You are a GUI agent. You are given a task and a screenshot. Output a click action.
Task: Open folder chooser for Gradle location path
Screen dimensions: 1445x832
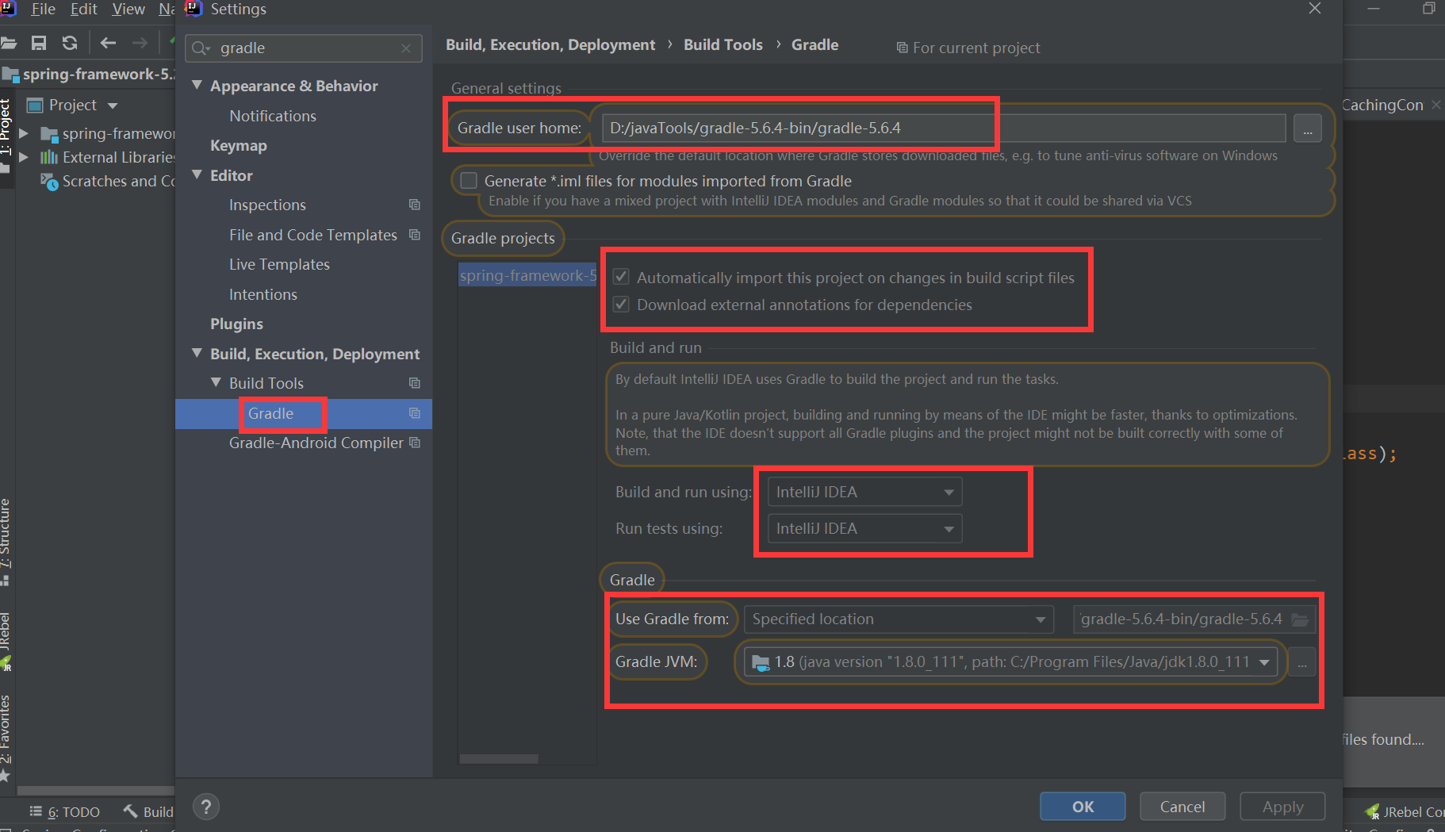pyautogui.click(x=1300, y=619)
